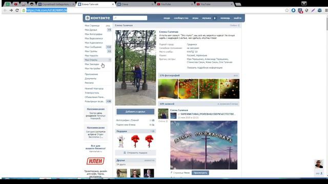Switch to the 'Стена' browser tab
The width and height of the screenshot is (328, 184).
(135, 4)
